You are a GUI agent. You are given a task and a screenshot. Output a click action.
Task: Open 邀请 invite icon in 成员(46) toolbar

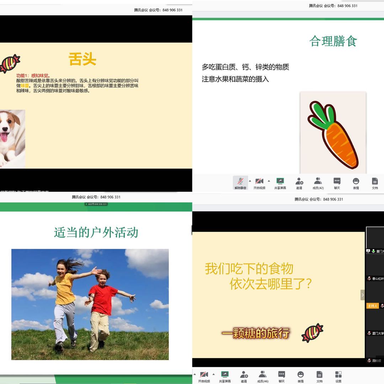[244, 374]
